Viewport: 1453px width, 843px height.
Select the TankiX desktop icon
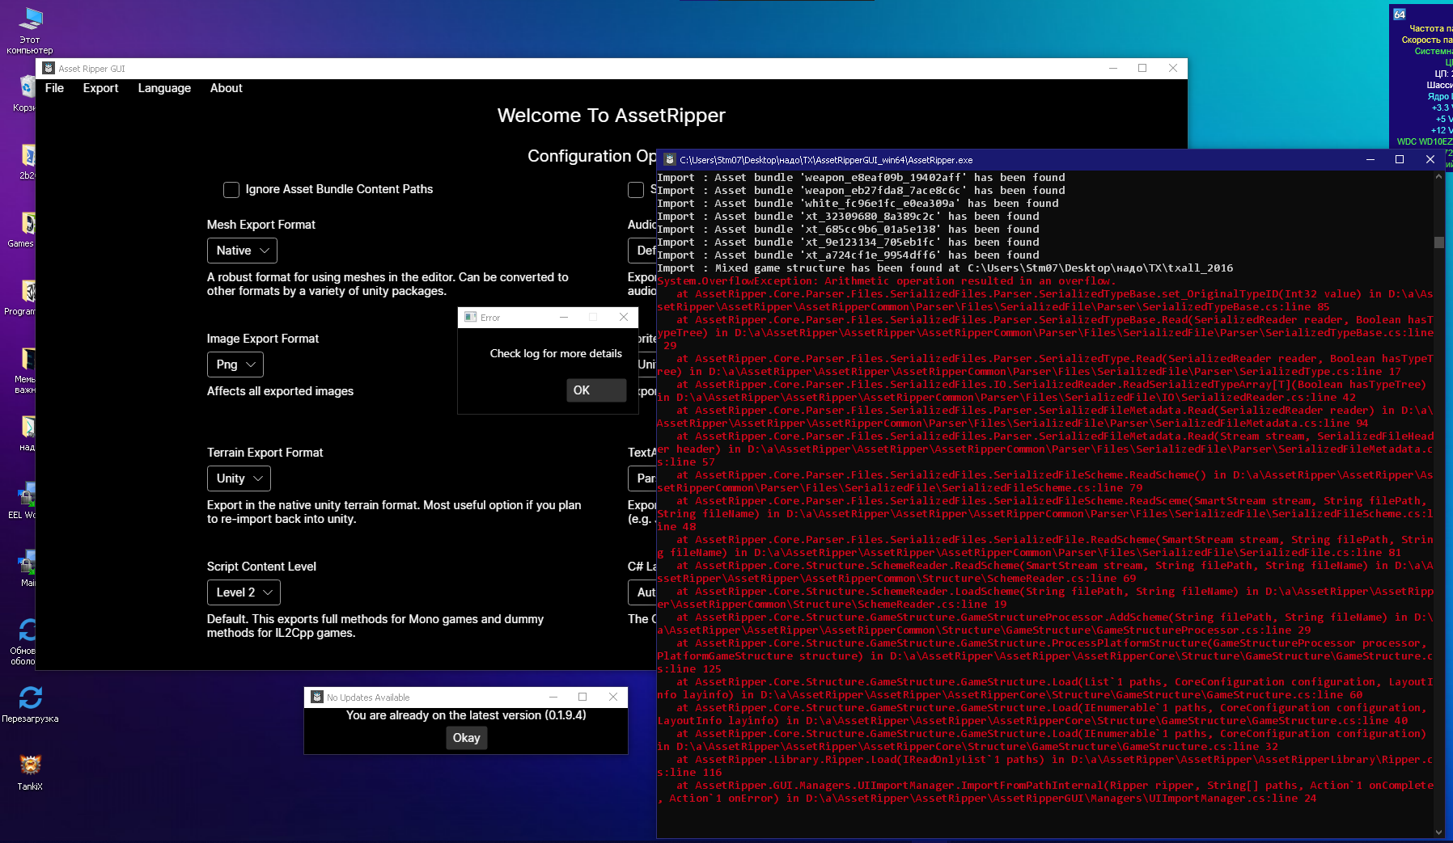coord(30,771)
